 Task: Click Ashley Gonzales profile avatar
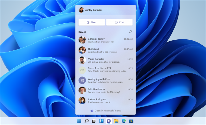[81, 10]
